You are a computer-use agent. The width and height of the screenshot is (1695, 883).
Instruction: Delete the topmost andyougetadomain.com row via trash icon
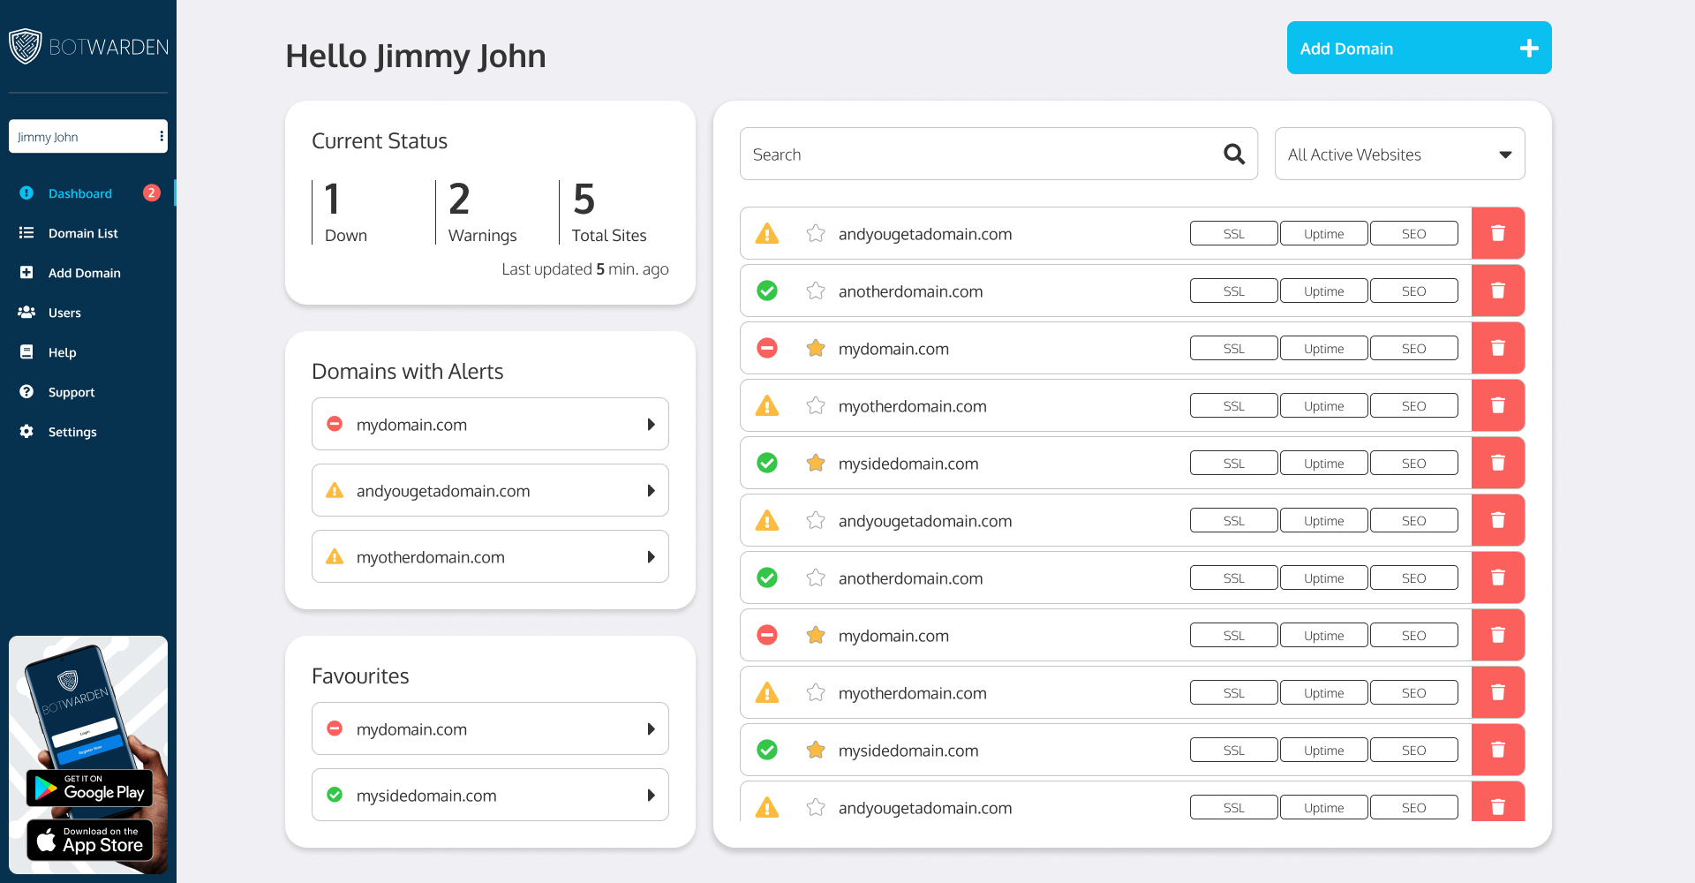1497,233
